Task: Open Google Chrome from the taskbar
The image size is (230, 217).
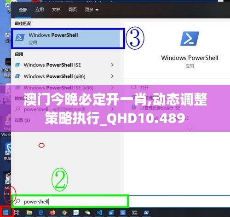Action: [64, 213]
